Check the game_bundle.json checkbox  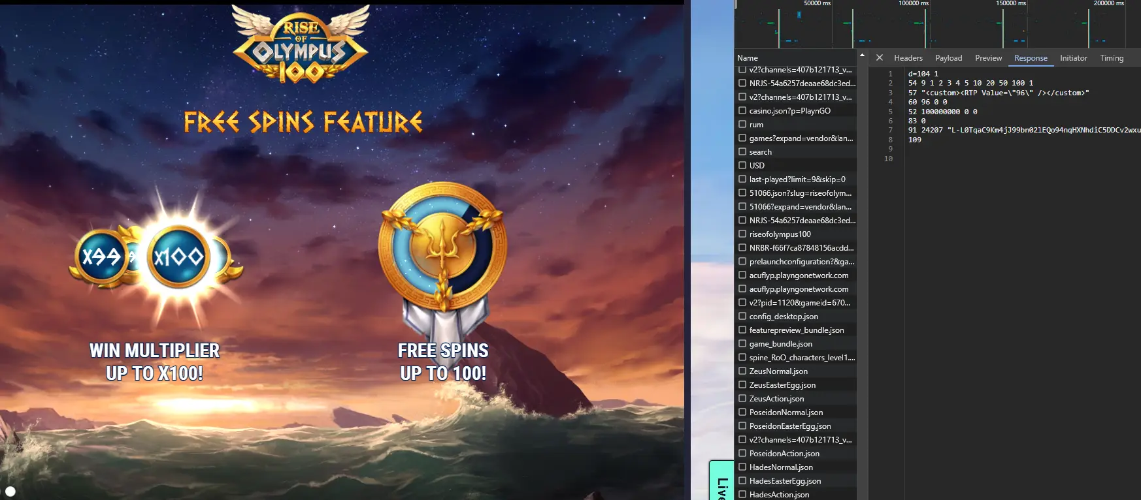742,344
